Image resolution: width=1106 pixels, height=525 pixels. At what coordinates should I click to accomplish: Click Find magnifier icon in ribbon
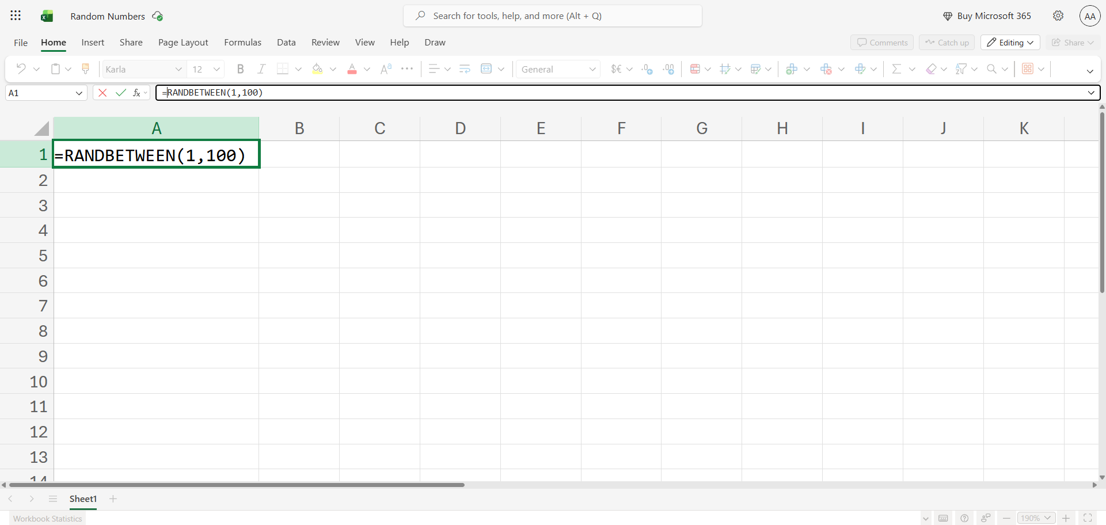(991, 69)
